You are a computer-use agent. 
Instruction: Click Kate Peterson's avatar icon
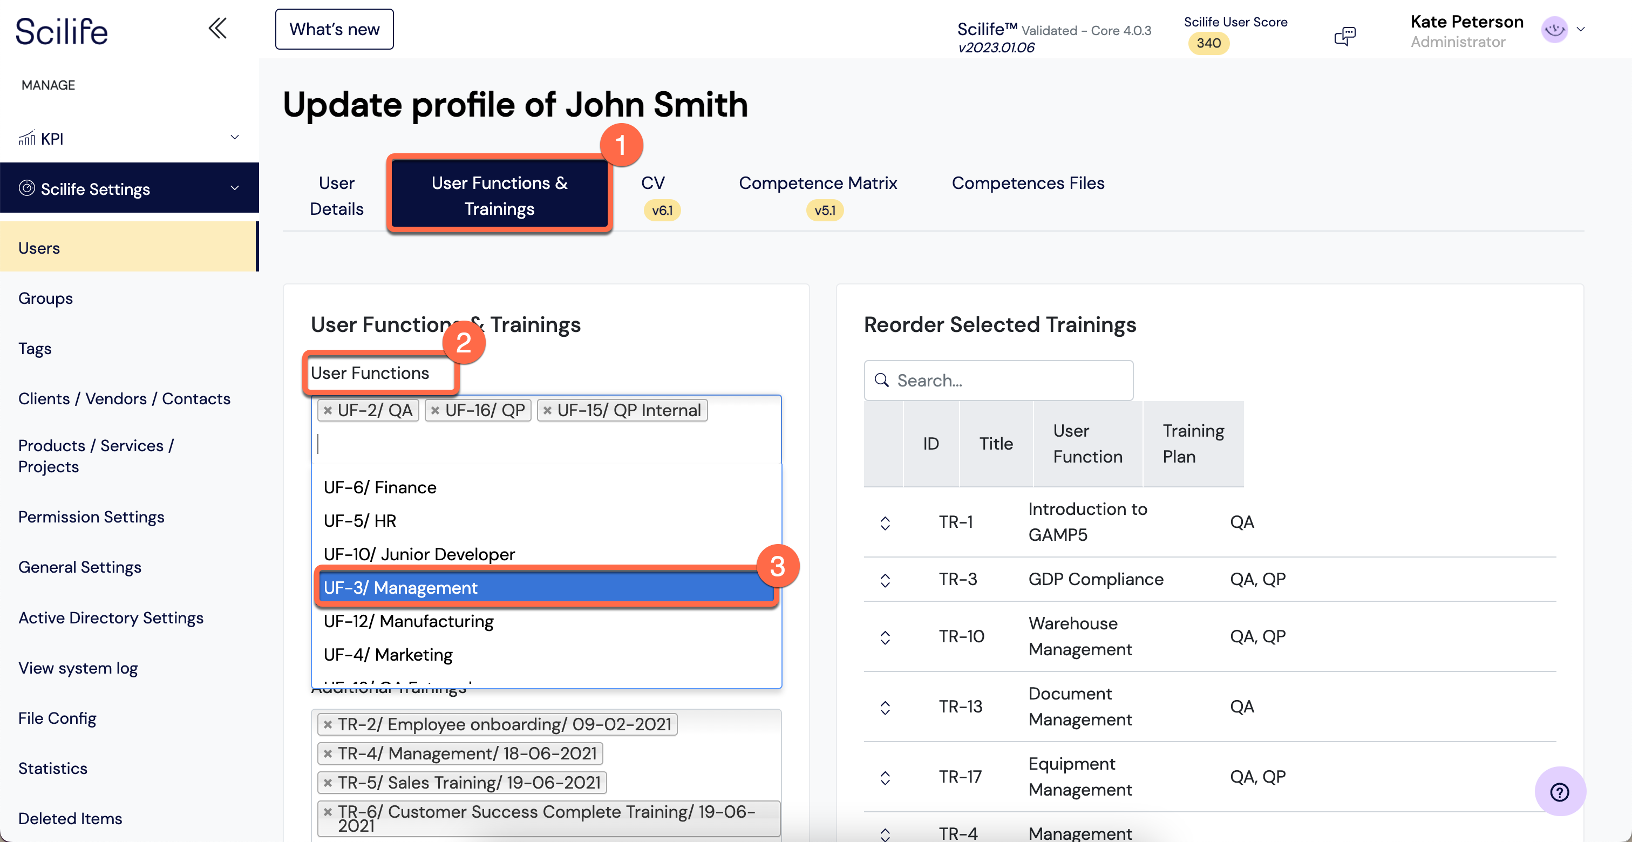click(x=1554, y=30)
